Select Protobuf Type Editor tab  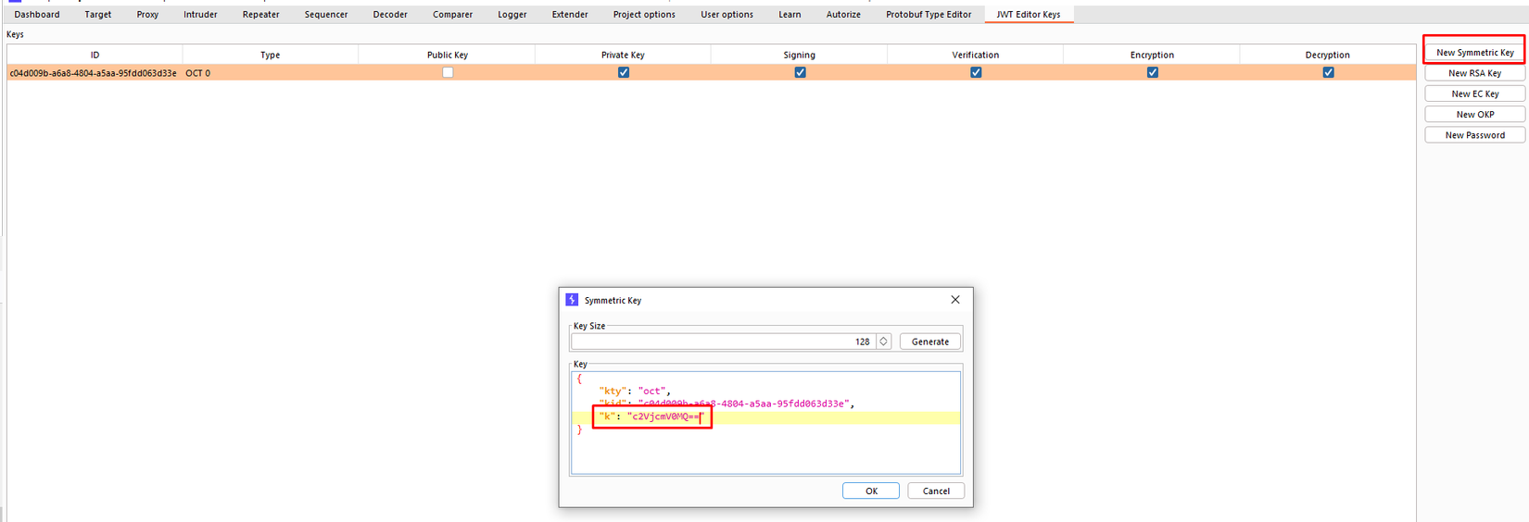(x=929, y=14)
